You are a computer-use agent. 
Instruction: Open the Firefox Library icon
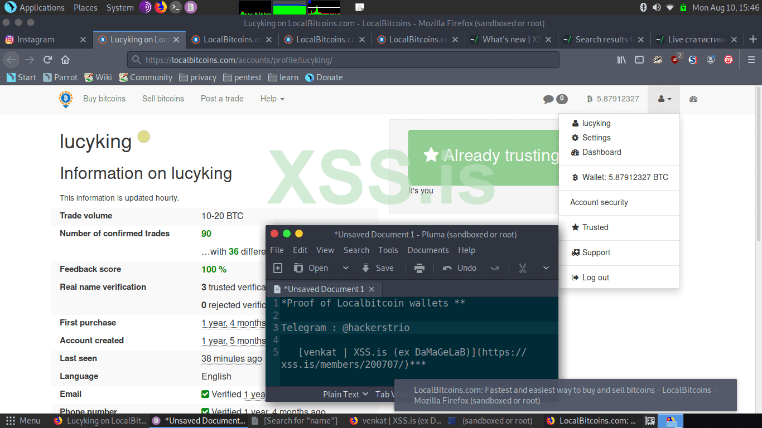(x=621, y=60)
